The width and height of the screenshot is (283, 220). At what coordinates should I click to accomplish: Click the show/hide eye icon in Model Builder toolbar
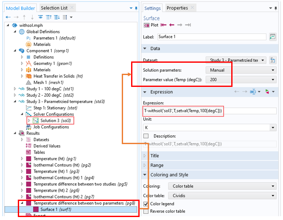[x=40, y=17]
